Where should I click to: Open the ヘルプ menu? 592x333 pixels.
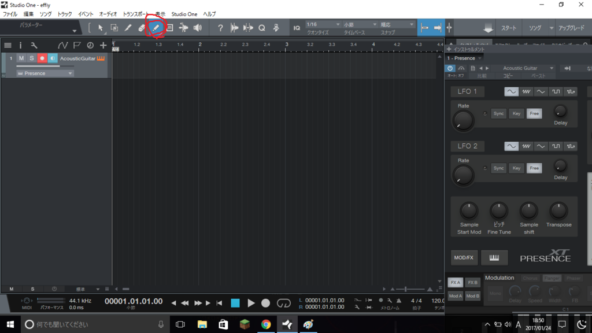(209, 14)
